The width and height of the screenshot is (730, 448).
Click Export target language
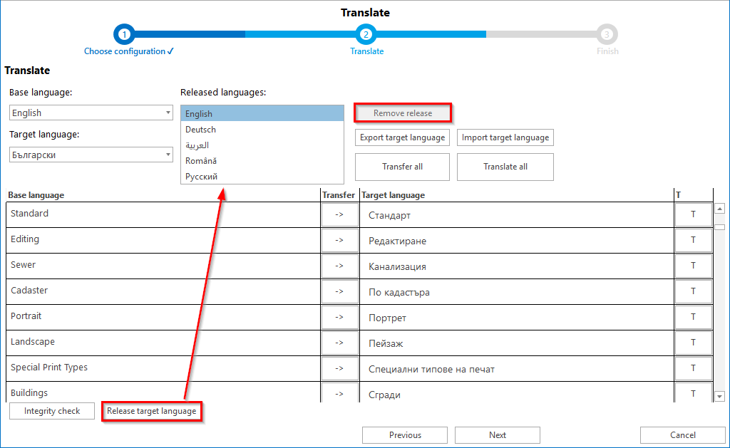click(402, 137)
